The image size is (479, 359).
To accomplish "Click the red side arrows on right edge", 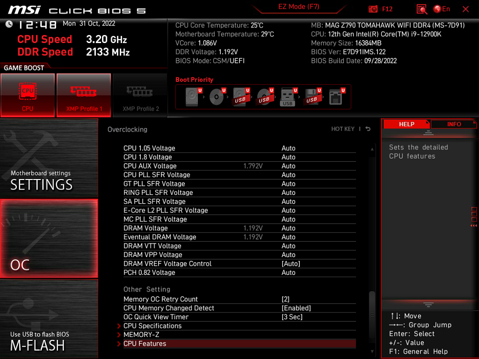I will pyautogui.click(x=474, y=225).
